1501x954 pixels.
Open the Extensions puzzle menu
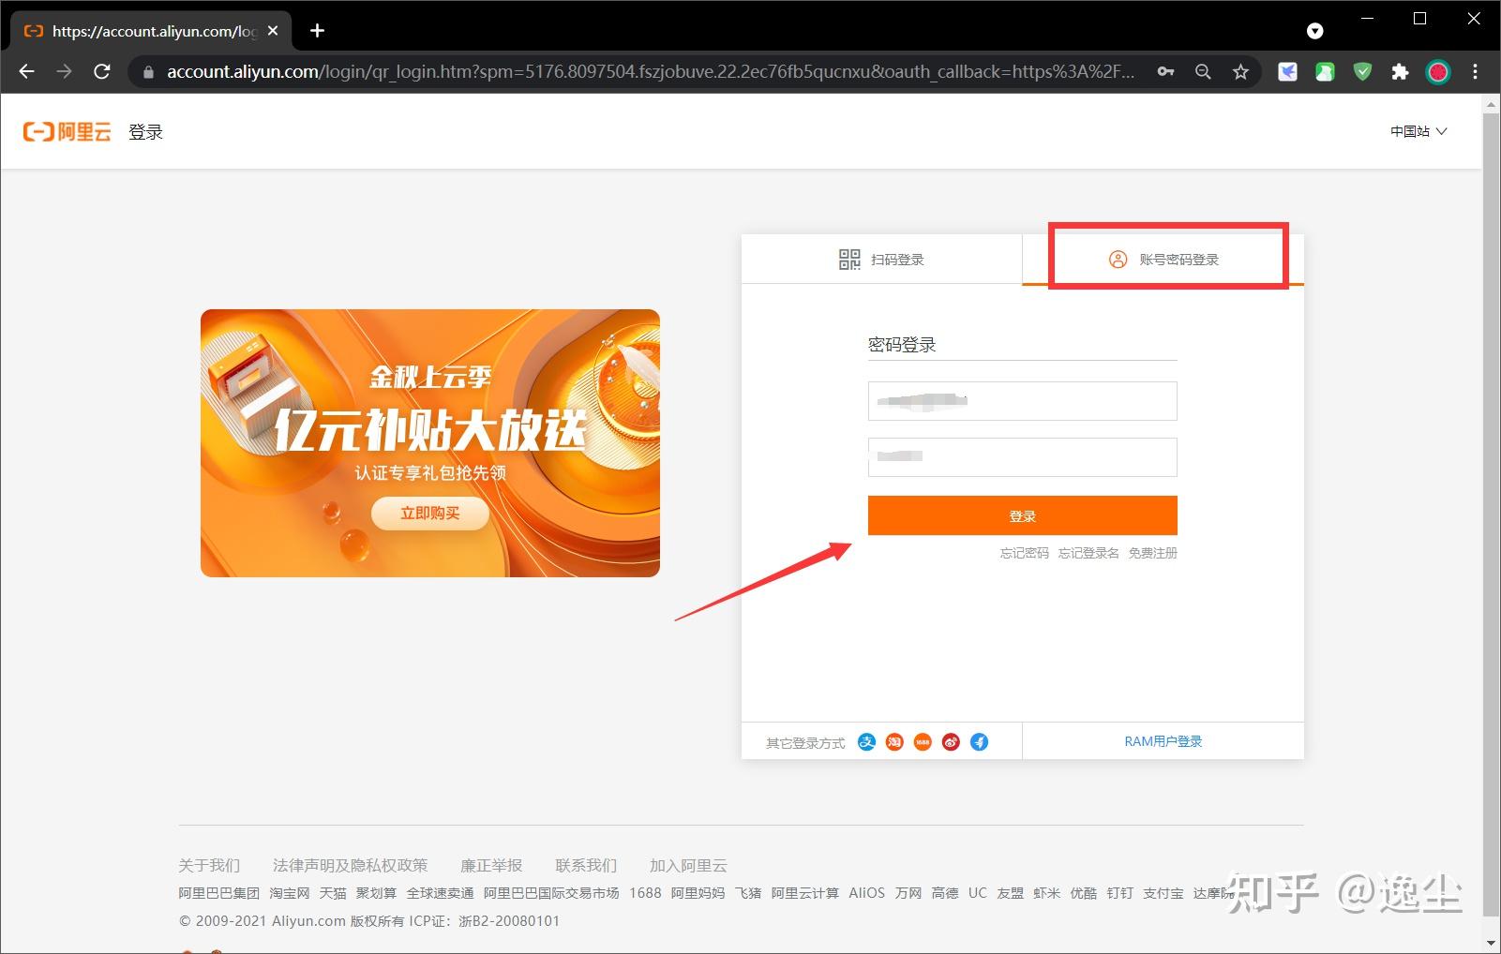pos(1400,71)
